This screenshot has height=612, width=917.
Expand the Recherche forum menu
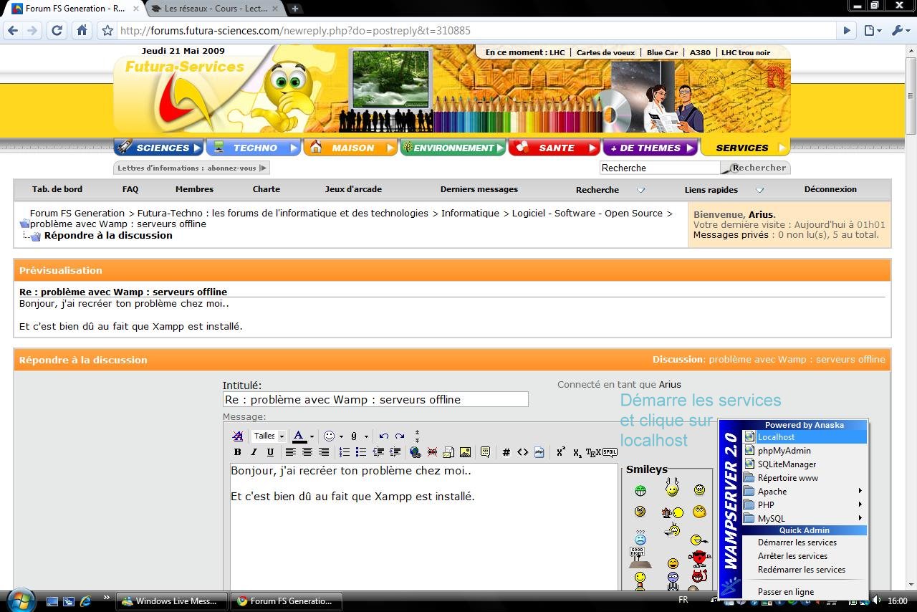641,190
